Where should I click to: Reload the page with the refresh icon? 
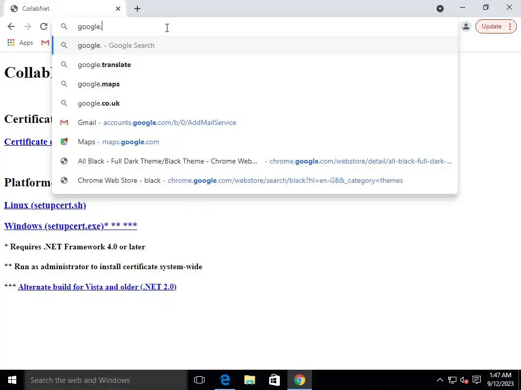[x=44, y=26]
